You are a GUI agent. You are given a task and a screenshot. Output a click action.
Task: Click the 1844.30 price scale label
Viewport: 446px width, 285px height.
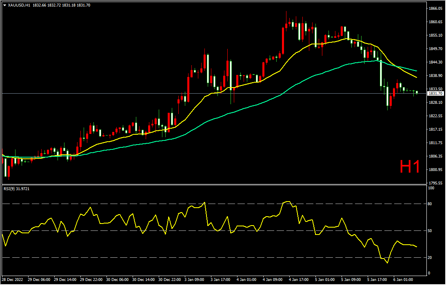[435, 62]
